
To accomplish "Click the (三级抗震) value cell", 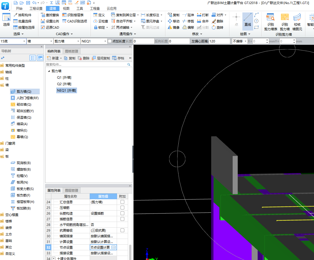I will (x=103, y=230).
